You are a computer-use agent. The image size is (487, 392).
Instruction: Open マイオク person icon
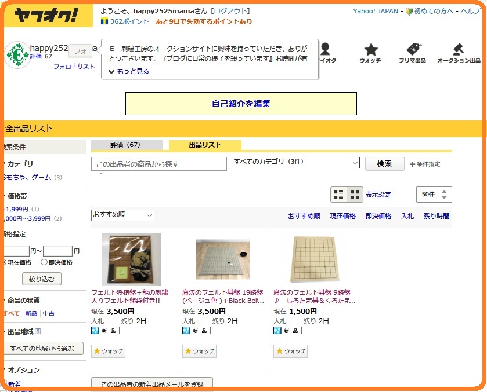pyautogui.click(x=325, y=49)
